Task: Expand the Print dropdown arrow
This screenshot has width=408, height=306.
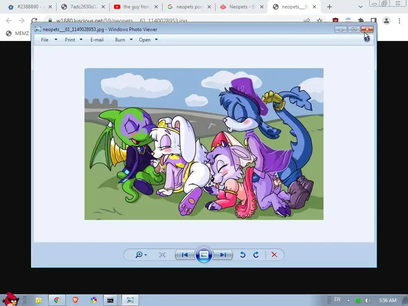Action: pos(81,39)
